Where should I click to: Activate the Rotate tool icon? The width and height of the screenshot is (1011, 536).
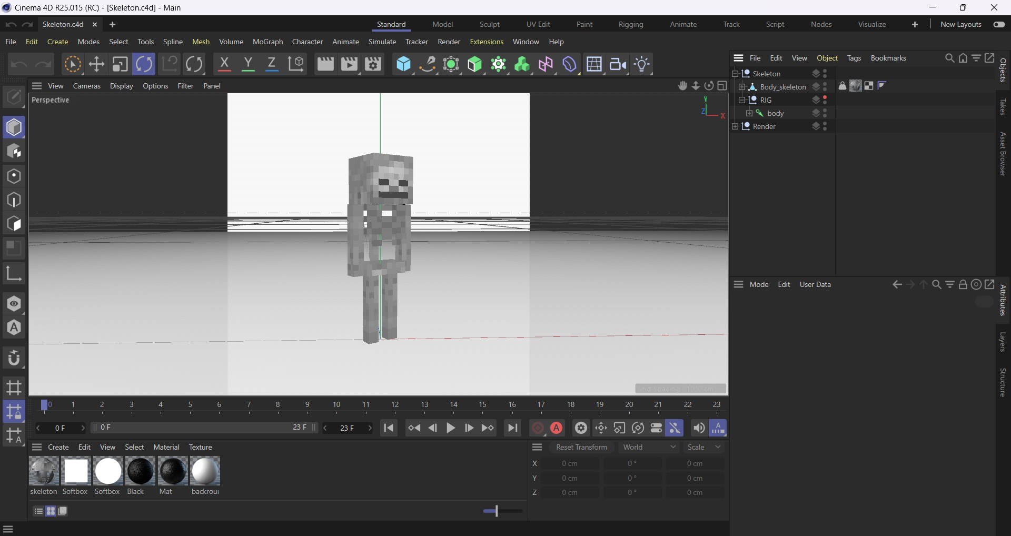144,64
